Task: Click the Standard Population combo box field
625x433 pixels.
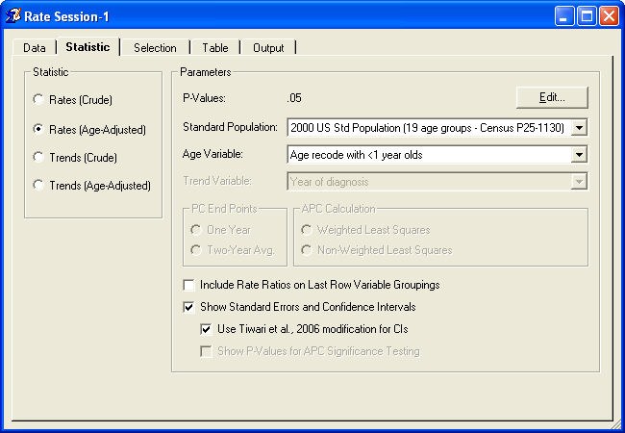Action: point(428,127)
